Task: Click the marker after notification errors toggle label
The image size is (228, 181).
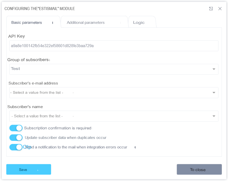Action: [x=135, y=147]
